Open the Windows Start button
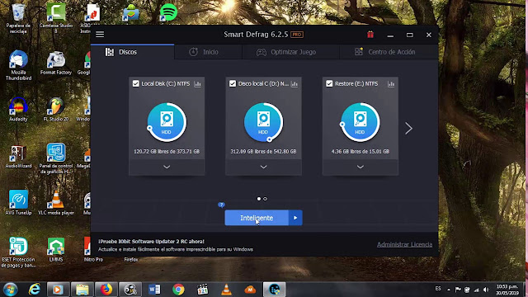The height and width of the screenshot is (297, 528). pyautogui.click(x=10, y=290)
